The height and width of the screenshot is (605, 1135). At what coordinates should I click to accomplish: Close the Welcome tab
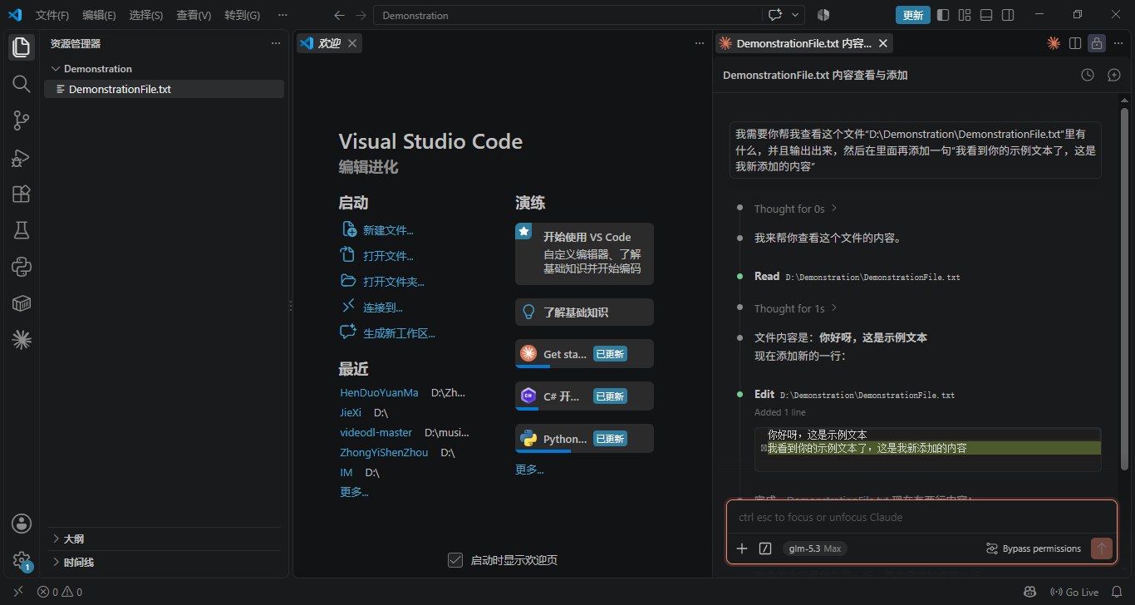[x=352, y=43]
